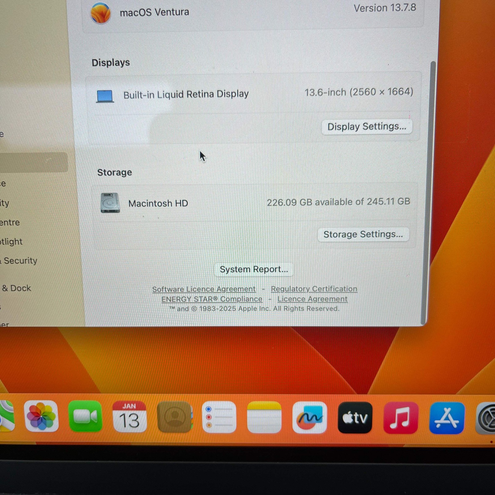Click "226.09 GB available of 245.11 GB"

[x=338, y=202]
